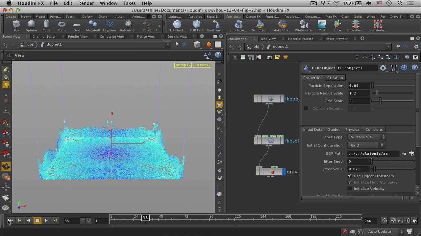421x236 pixels.
Task: Select the LSystem shelf tool
Action: pos(109,26)
